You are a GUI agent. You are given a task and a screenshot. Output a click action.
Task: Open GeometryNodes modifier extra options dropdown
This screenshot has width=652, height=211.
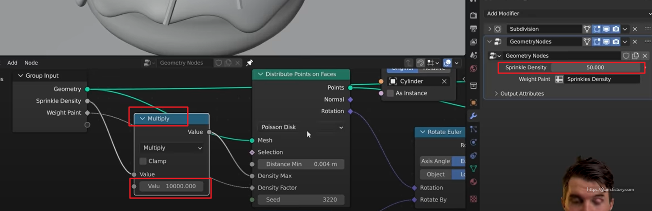(x=625, y=41)
